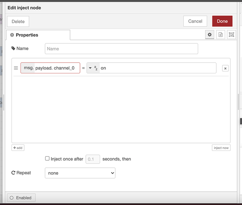
Task: Enable Inject once after checkbox
Action: click(x=47, y=158)
